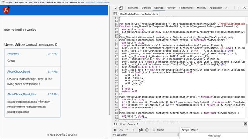The height and width of the screenshot is (139, 248).
Task: Click the 2:17 PM time on Alice,Bob thread
Action: point(53,54)
